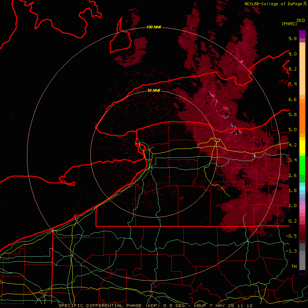Pick the cyan segment of the color bar
The height and width of the screenshot is (308, 308).
[x=302, y=188]
